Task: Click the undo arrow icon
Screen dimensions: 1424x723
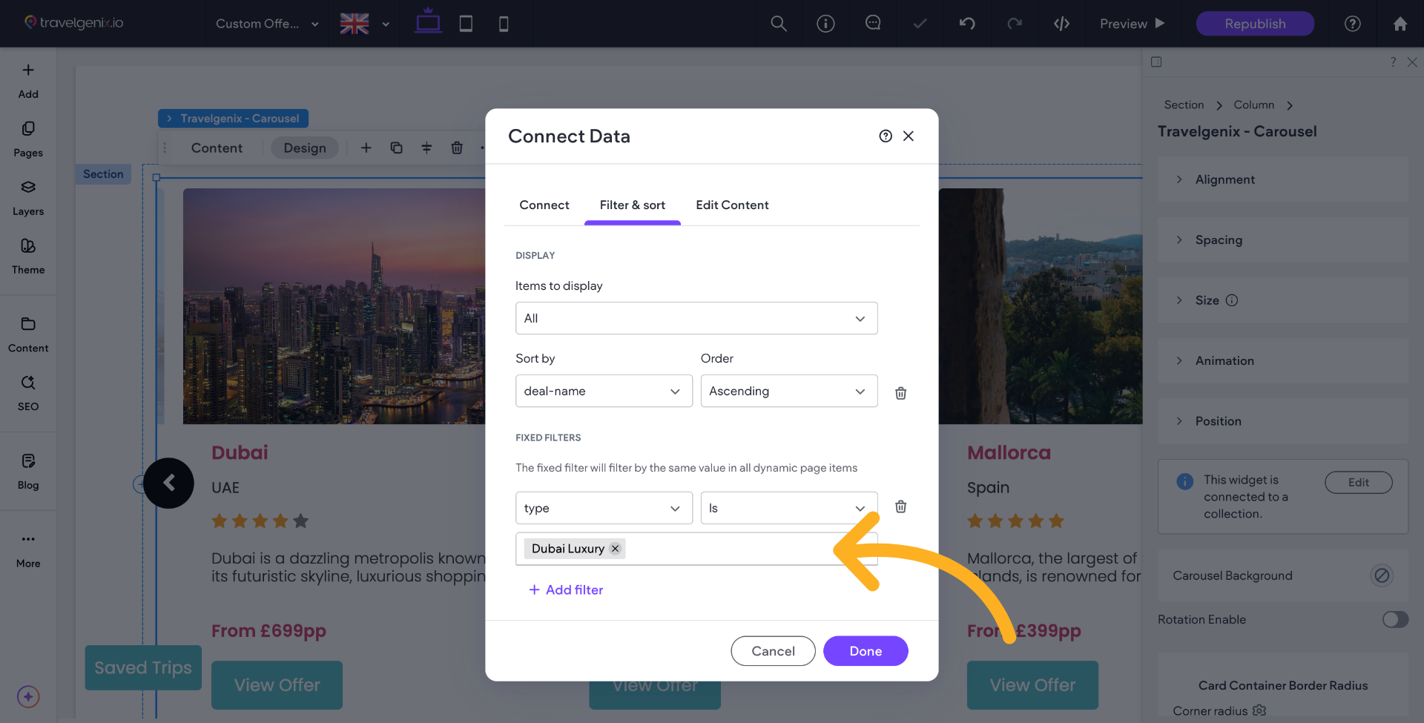Action: click(x=967, y=24)
